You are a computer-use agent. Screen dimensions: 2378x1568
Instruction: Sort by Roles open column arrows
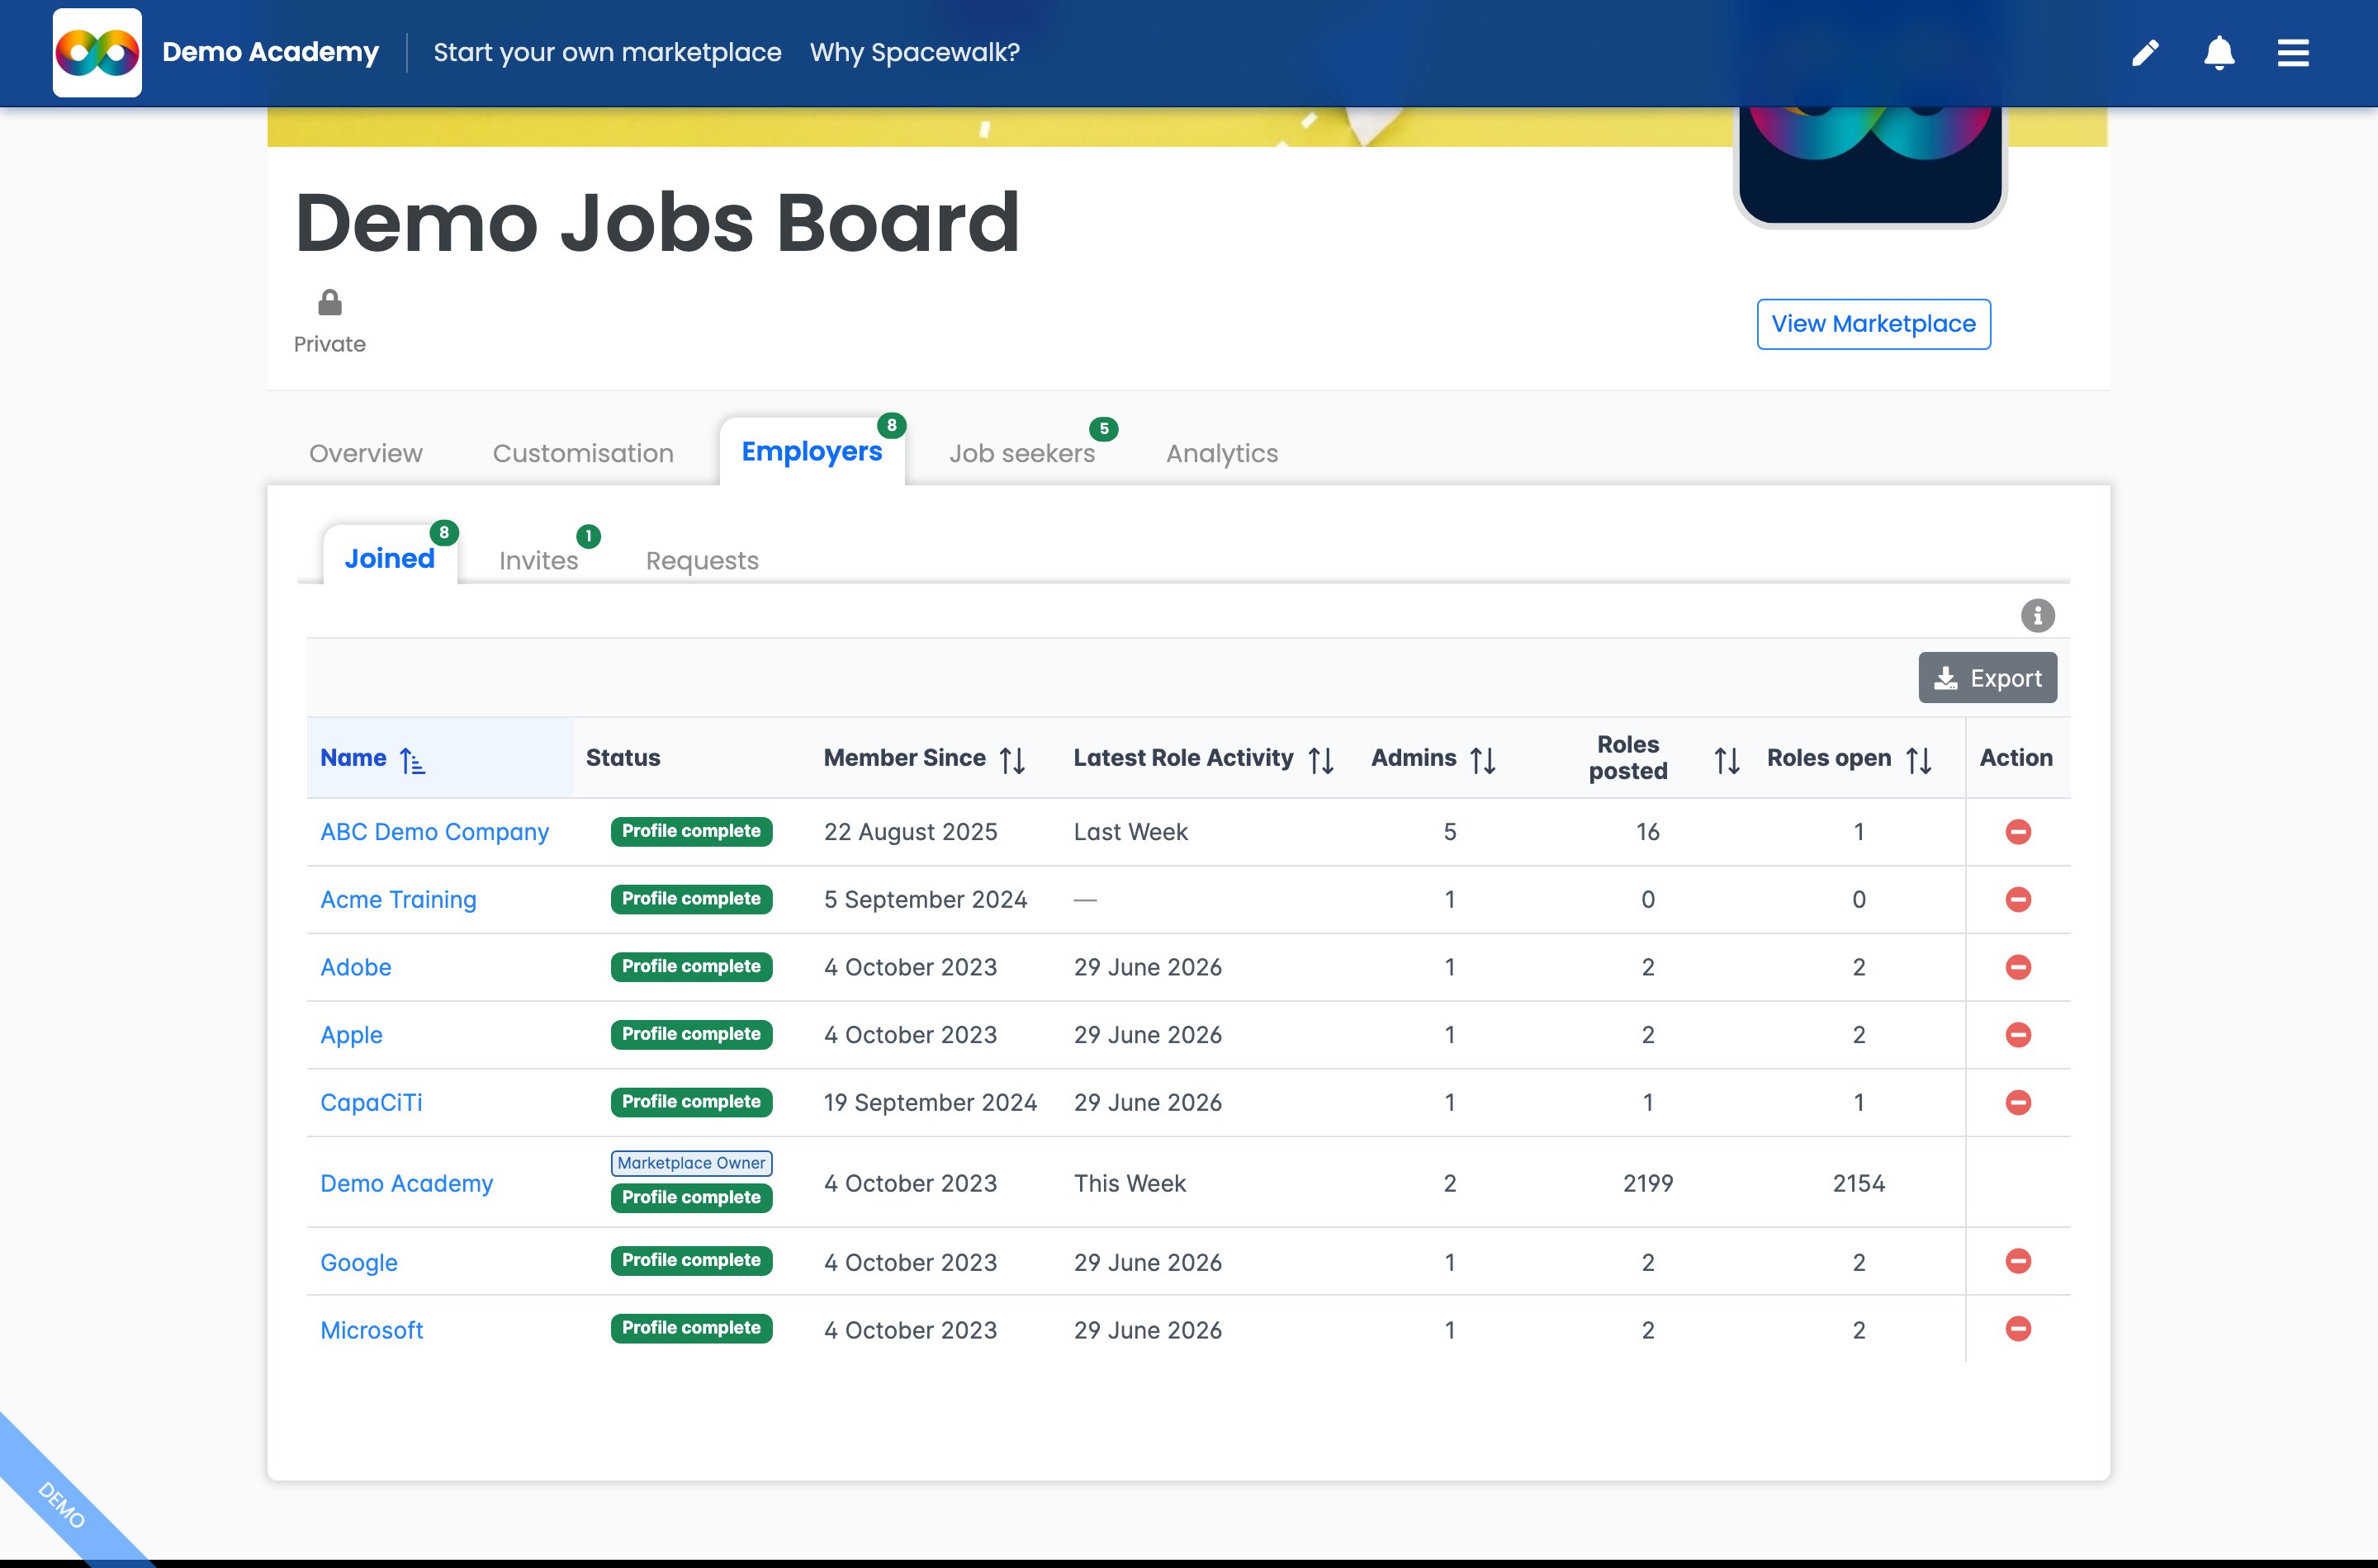point(1919,760)
